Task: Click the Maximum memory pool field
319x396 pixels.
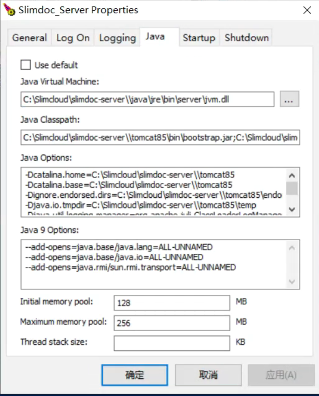Action: click(172, 323)
